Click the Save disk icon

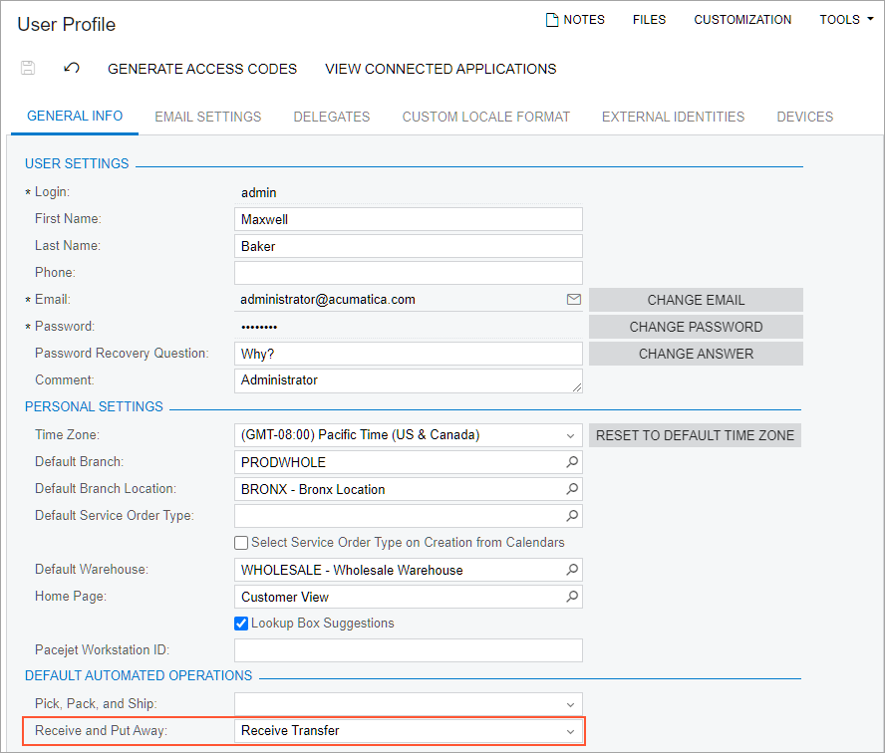coord(28,69)
